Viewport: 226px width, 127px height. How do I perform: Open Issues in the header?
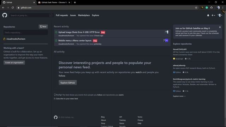pyautogui.click(x=73, y=15)
